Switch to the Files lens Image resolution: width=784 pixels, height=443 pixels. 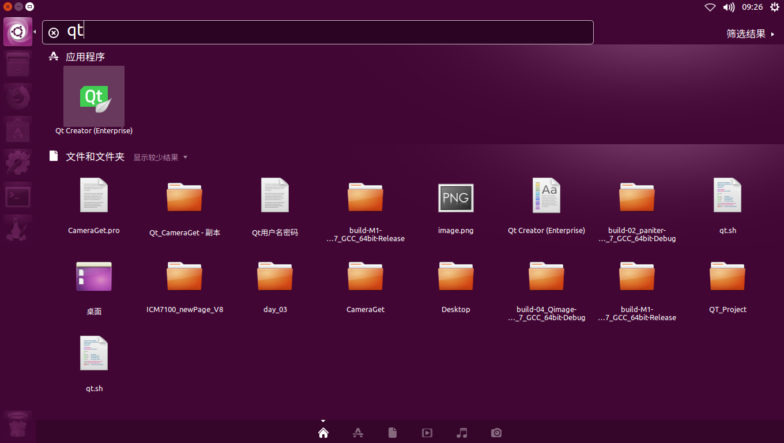(x=393, y=433)
